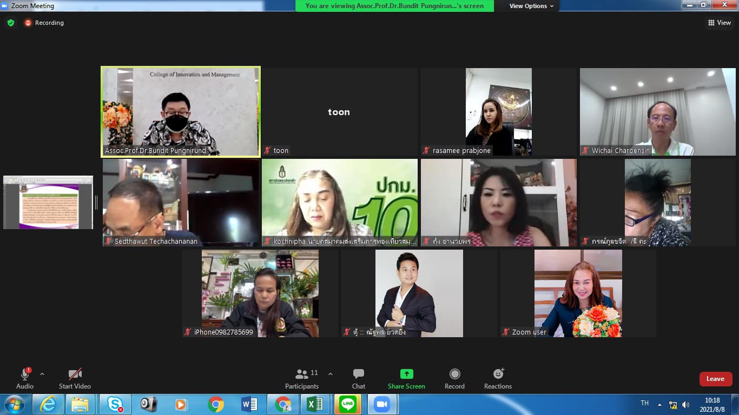The image size is (739, 415).
Task: Click the Record button in toolbar
Action: tap(454, 378)
